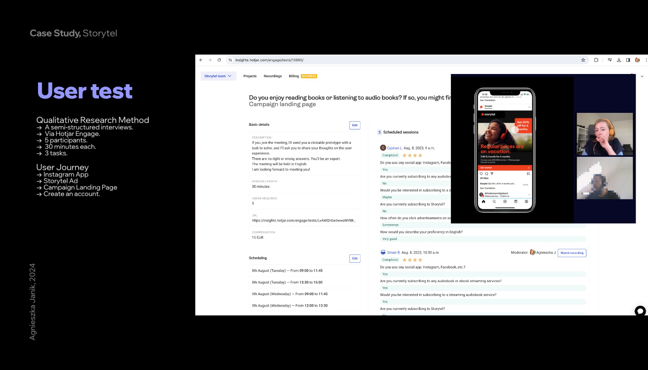Open Cyprian L. participant link
The height and width of the screenshot is (370, 648).
[395, 148]
